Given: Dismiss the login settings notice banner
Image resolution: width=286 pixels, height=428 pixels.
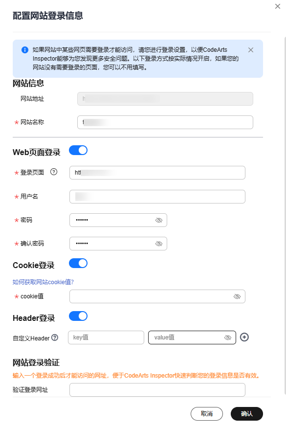Looking at the screenshot, I should pos(250,50).
